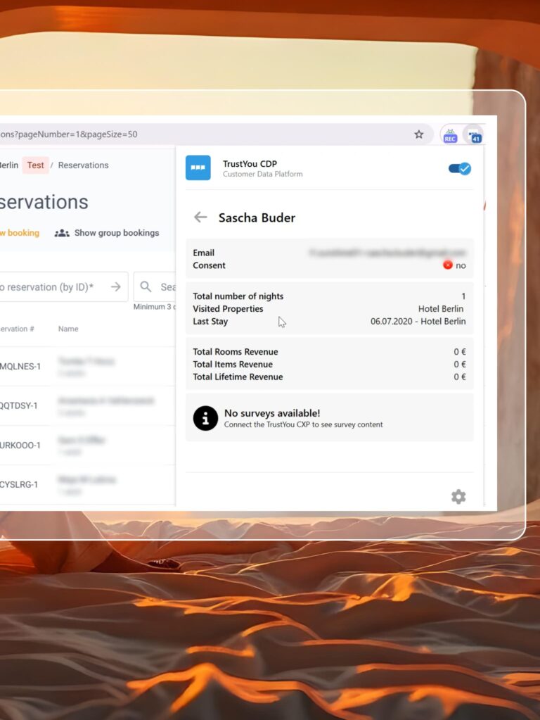The width and height of the screenshot is (540, 720).
Task: Click the red consent status icon
Action: click(448, 265)
